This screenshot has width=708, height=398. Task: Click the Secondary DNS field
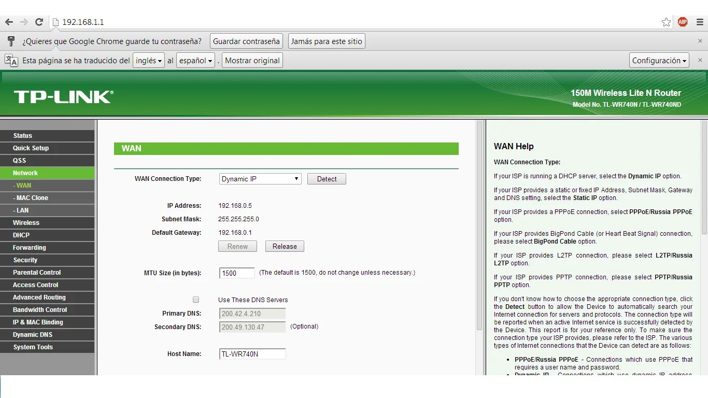(x=252, y=327)
